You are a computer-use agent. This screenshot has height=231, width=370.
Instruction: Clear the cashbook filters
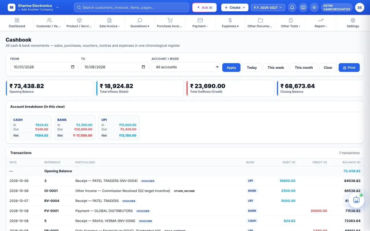328,67
